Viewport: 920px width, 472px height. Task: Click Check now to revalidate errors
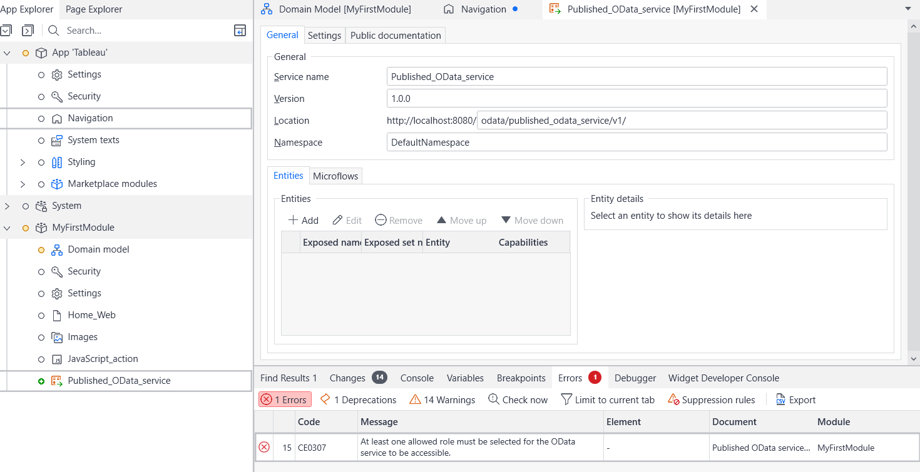[518, 399]
